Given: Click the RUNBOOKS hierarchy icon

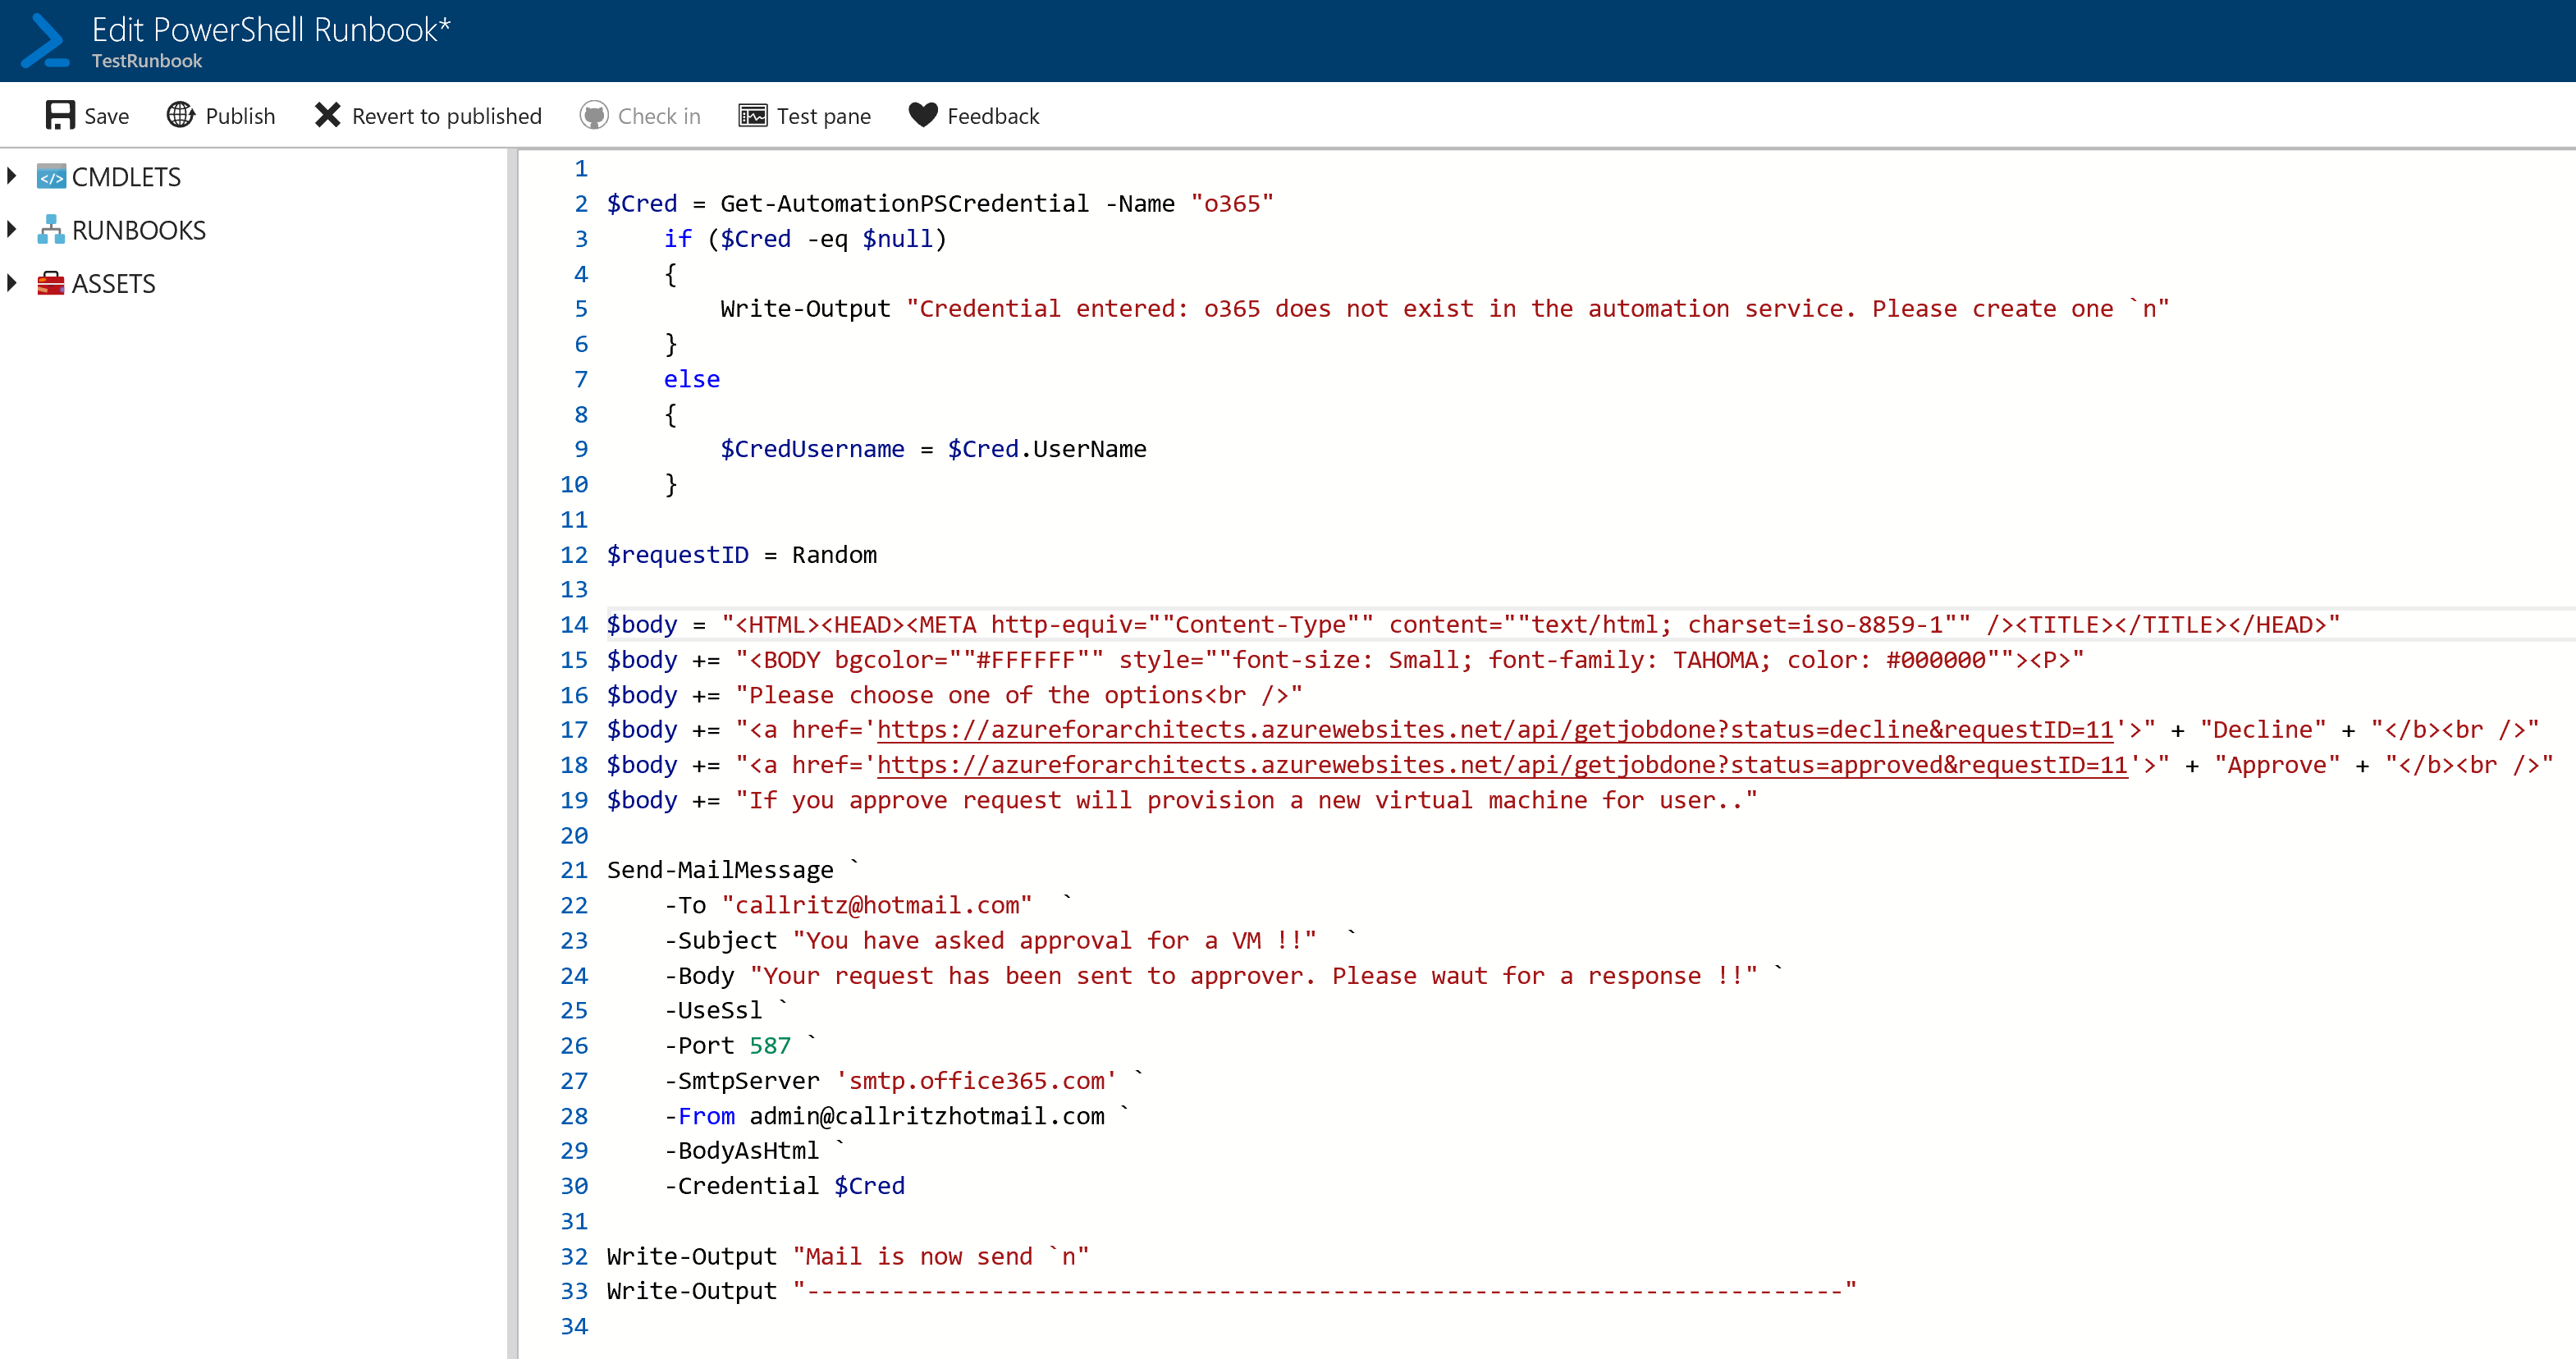Looking at the screenshot, I should (x=51, y=230).
